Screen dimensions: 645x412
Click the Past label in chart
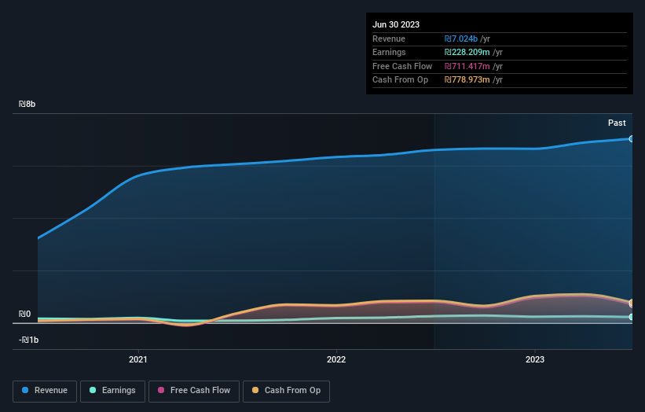[617, 123]
